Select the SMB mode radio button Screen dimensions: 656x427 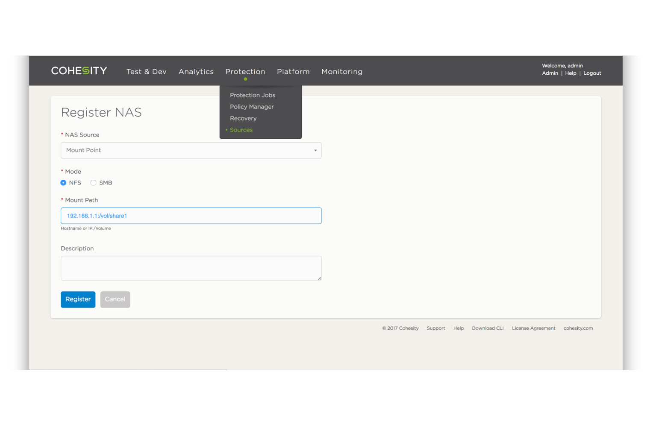point(93,183)
